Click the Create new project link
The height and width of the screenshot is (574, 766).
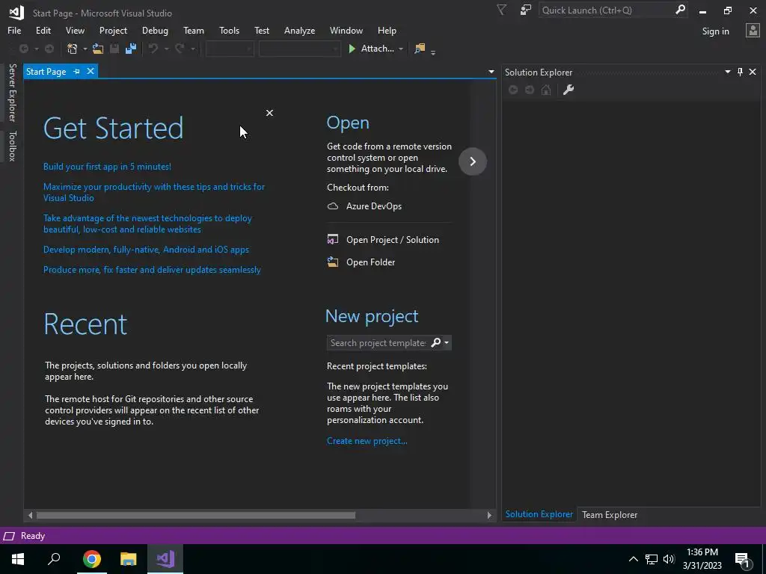367,441
